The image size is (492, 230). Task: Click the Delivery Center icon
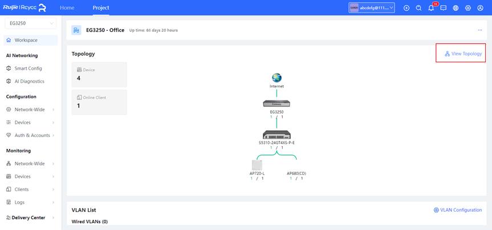coord(9,218)
